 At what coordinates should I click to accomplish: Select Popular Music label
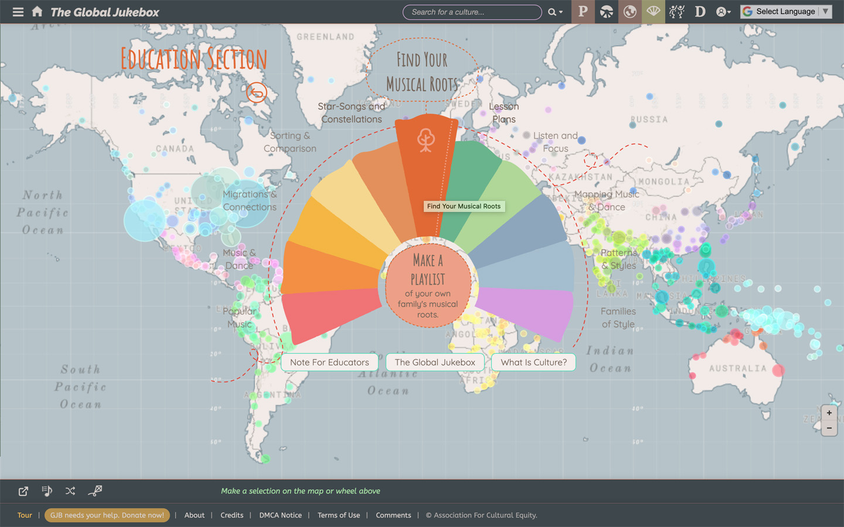point(239,317)
